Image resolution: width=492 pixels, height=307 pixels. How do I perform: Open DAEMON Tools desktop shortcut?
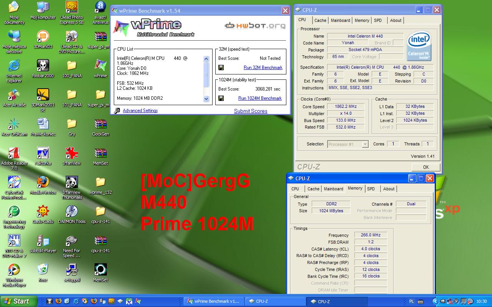[x=71, y=215]
